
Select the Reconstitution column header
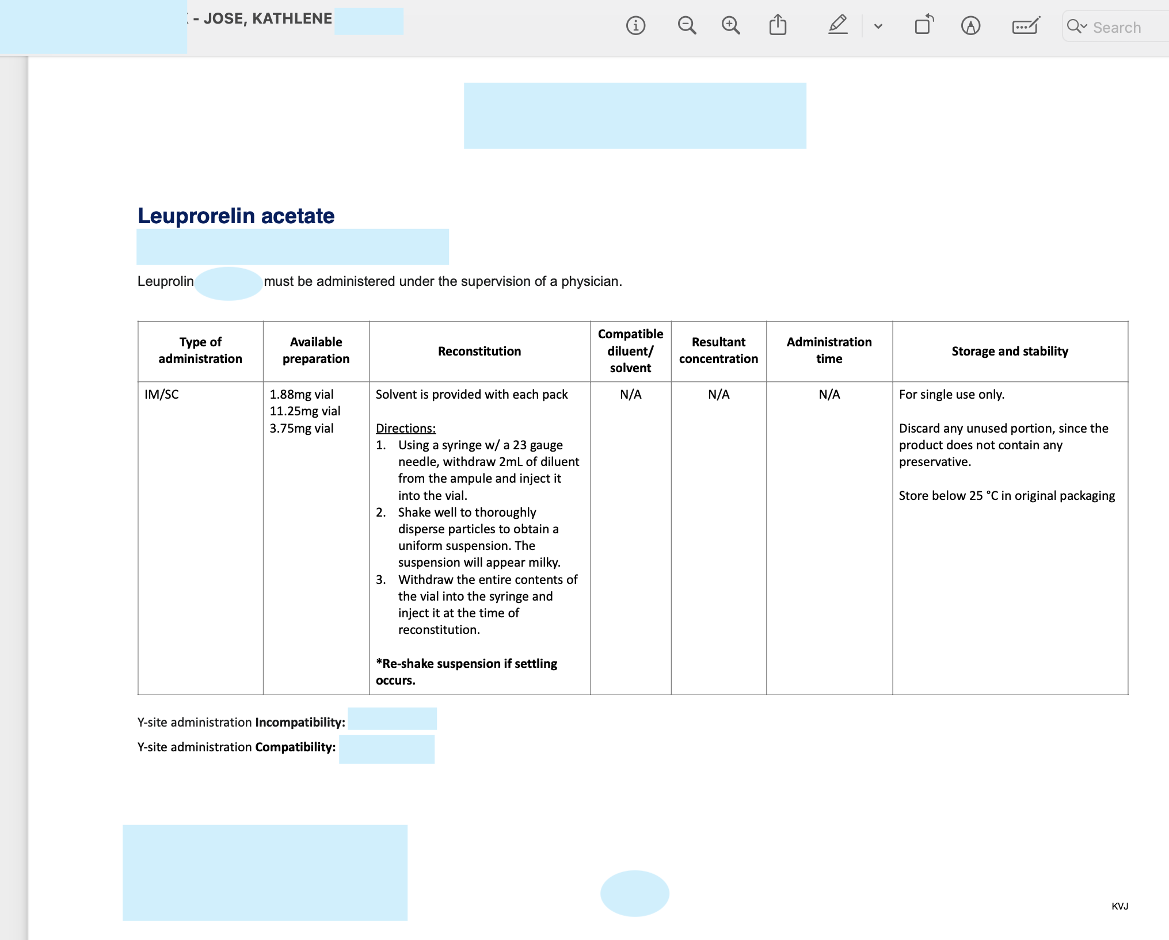tap(479, 351)
